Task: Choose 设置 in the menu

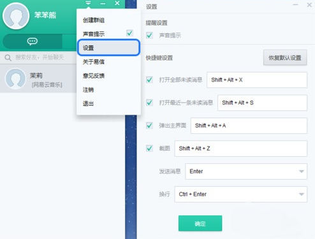Action: click(x=108, y=48)
